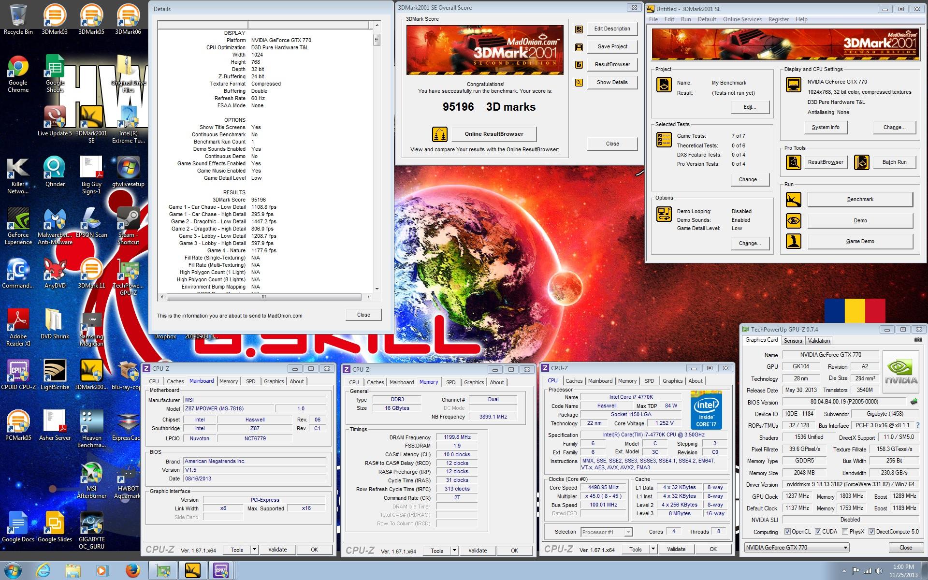Image resolution: width=928 pixels, height=580 pixels.
Task: Open the GPU selector dropdown in GPU-Z
Action: coord(797,548)
